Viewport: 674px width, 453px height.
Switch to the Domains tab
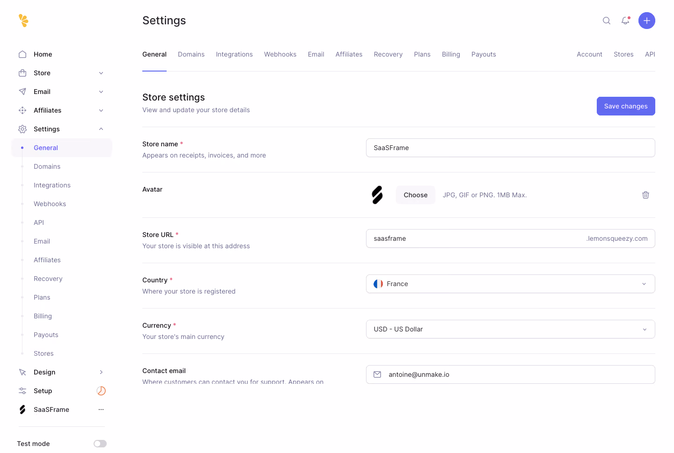click(191, 54)
